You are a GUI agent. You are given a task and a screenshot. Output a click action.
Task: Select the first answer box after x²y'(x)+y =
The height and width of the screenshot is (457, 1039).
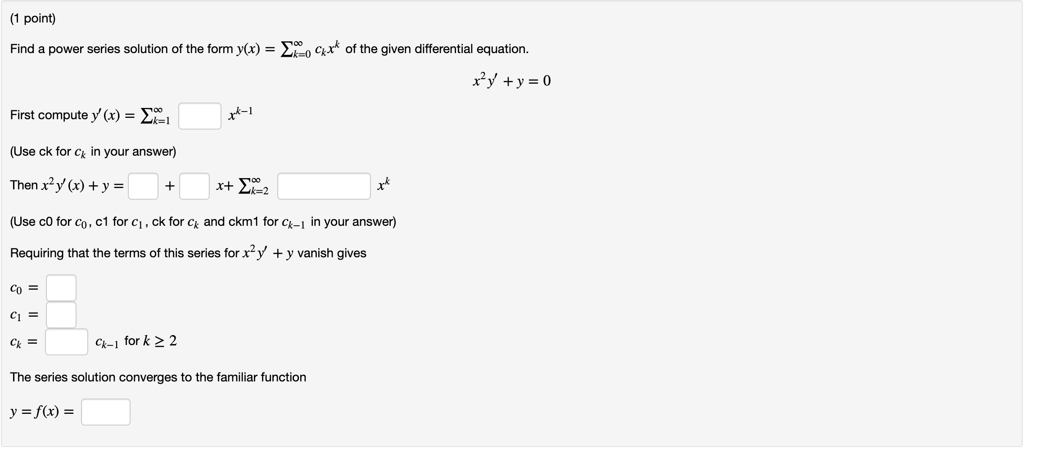coord(144,185)
